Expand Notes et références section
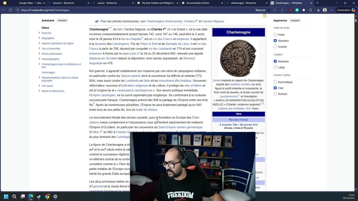The height and width of the screenshot is (201, 358). 39,91
